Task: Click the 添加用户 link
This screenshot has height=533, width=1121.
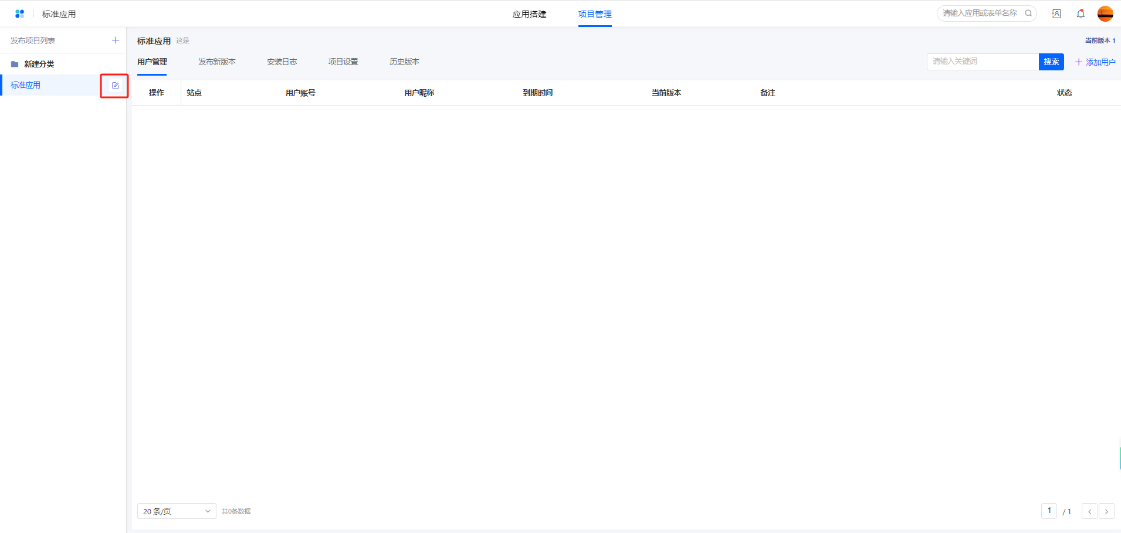Action: coord(1095,62)
